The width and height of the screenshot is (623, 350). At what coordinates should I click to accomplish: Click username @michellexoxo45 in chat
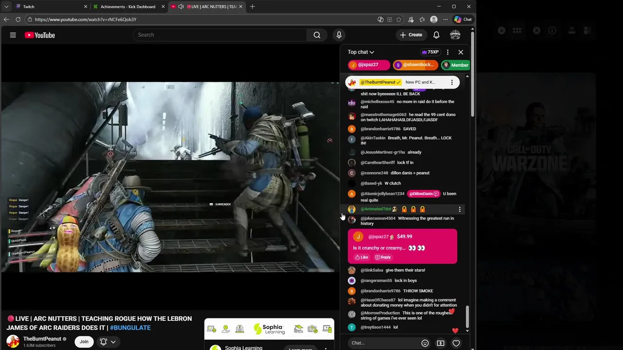click(377, 102)
